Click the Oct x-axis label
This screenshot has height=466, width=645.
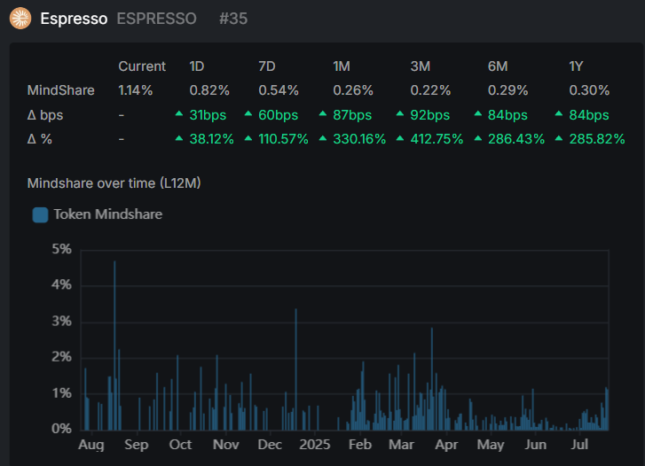click(x=181, y=445)
